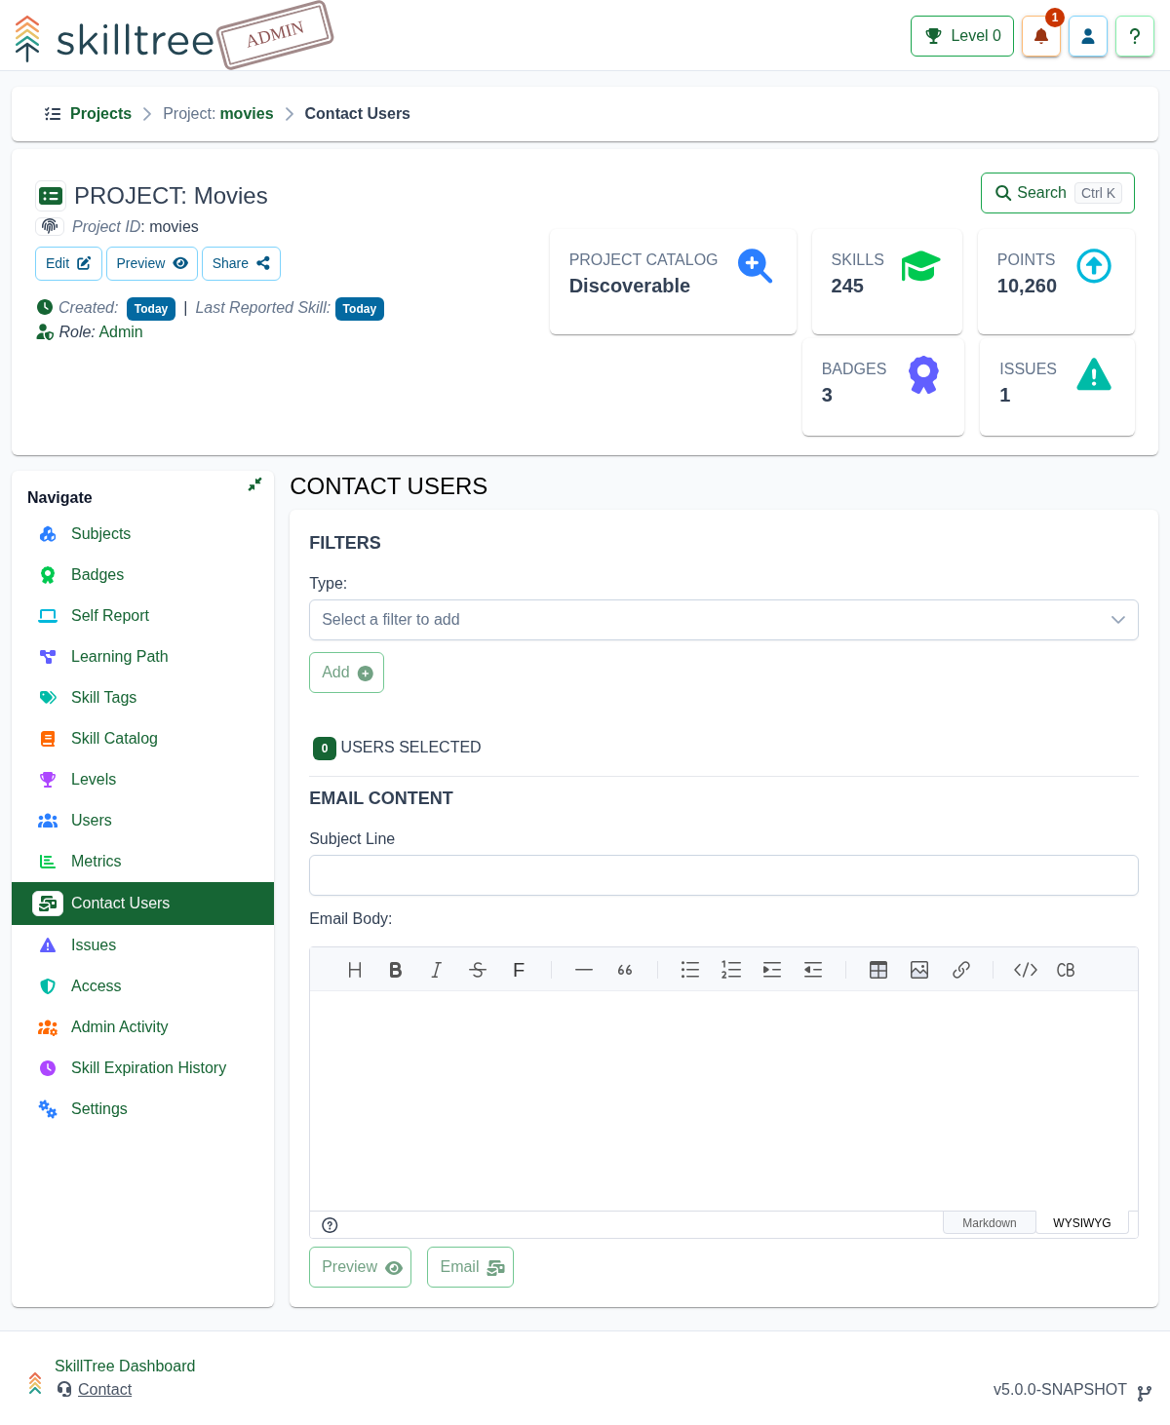
Task: Apply Strikethrough formatting in editor
Action: [x=478, y=970]
